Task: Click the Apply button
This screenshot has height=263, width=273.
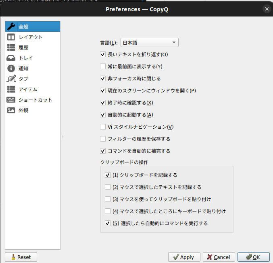Action: tap(184, 257)
